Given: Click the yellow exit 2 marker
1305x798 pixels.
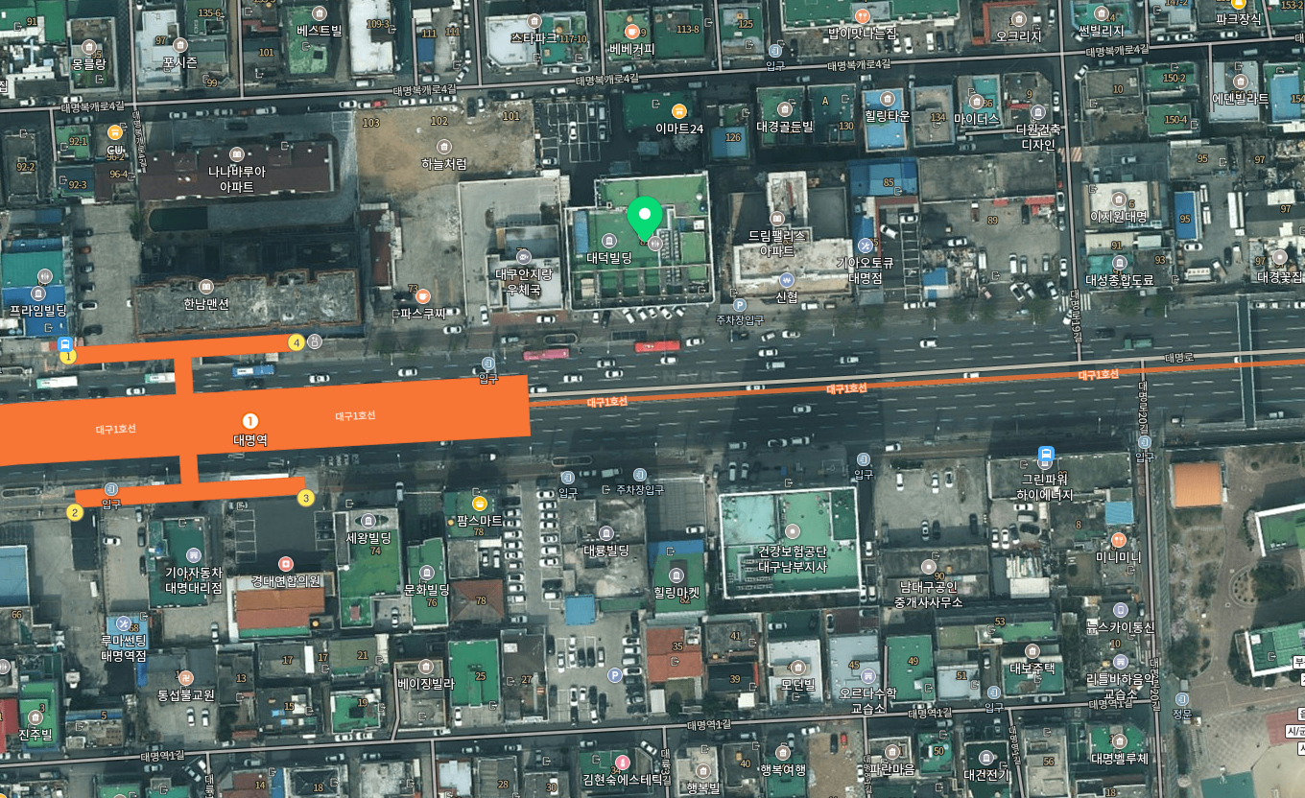Looking at the screenshot, I should (75, 512).
